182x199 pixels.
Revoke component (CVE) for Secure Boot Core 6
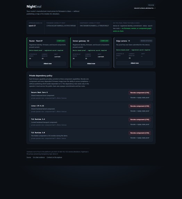(x=140, y=93)
